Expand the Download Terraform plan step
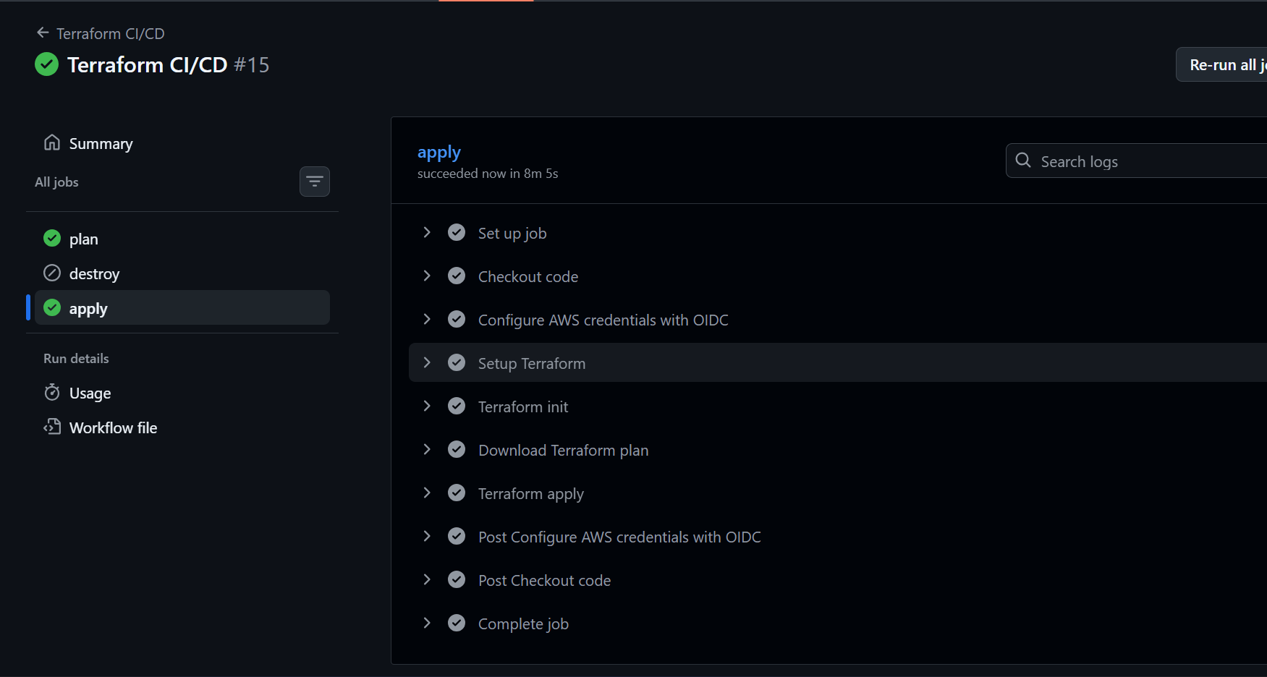The height and width of the screenshot is (677, 1267). click(427, 449)
